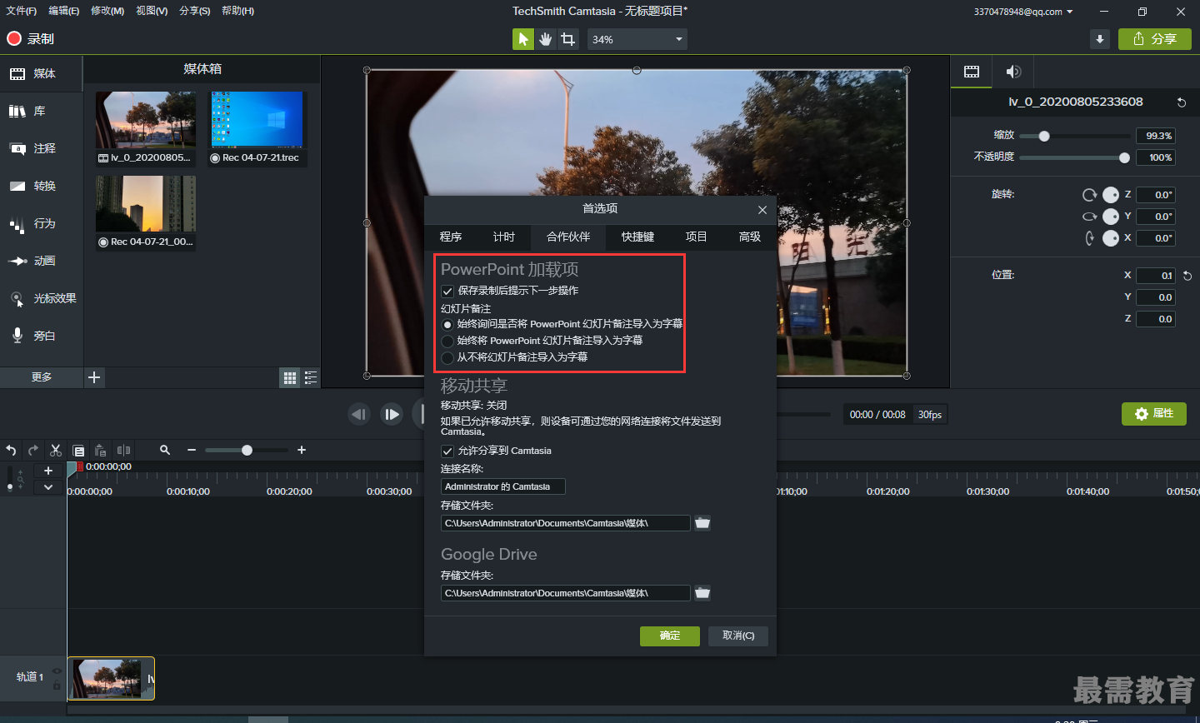Switch to the Program preferences tab
The width and height of the screenshot is (1200, 723).
pyautogui.click(x=451, y=237)
